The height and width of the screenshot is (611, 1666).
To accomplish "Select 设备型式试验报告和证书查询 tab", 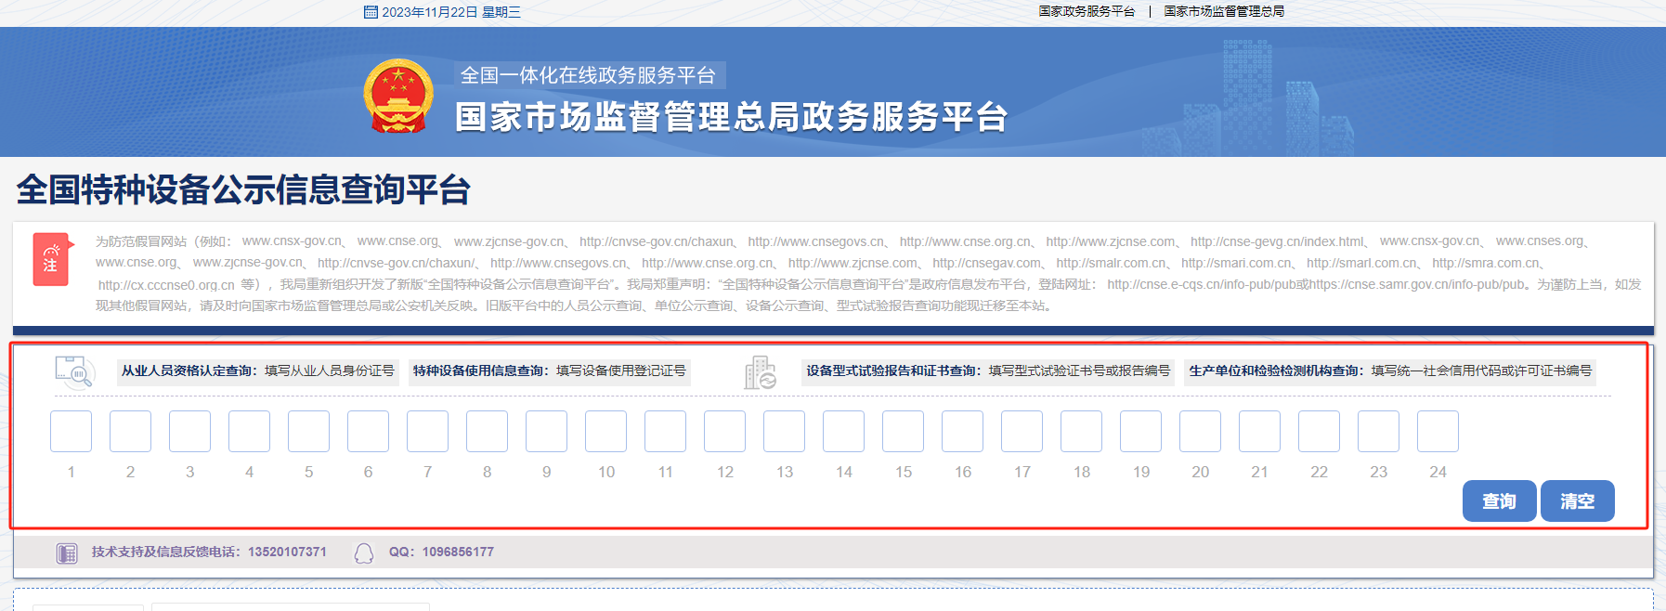I will point(988,371).
